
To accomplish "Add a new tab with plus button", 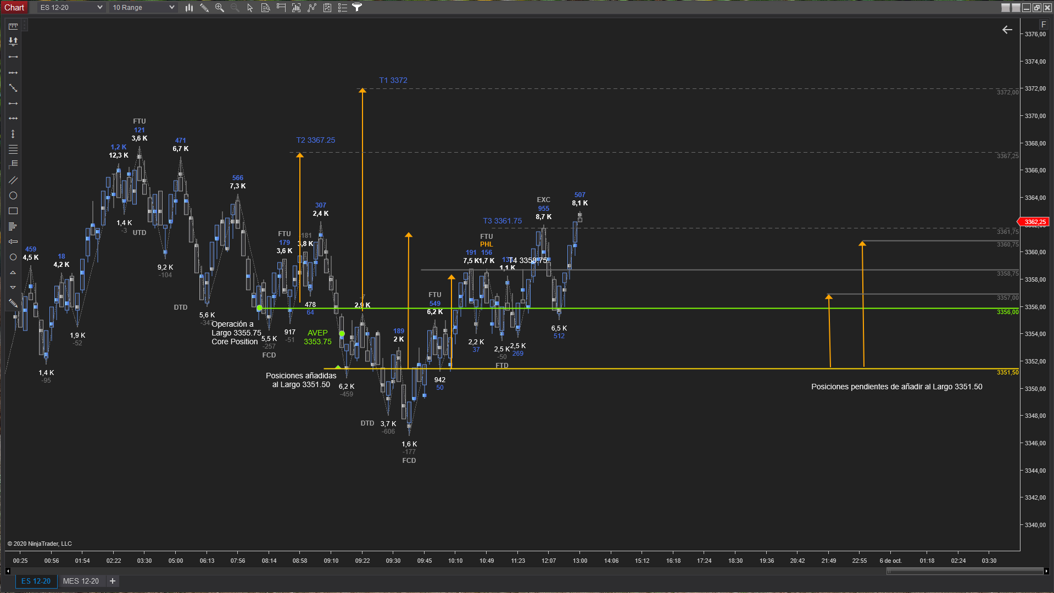I will (x=113, y=581).
